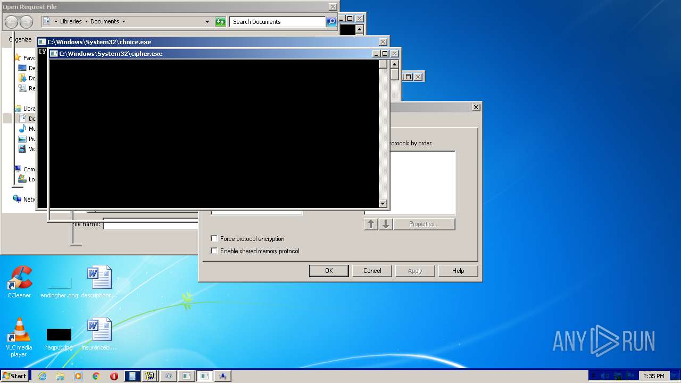Image resolution: width=681 pixels, height=383 pixels.
Task: Select Videos library in the navigation pane
Action: (28, 149)
